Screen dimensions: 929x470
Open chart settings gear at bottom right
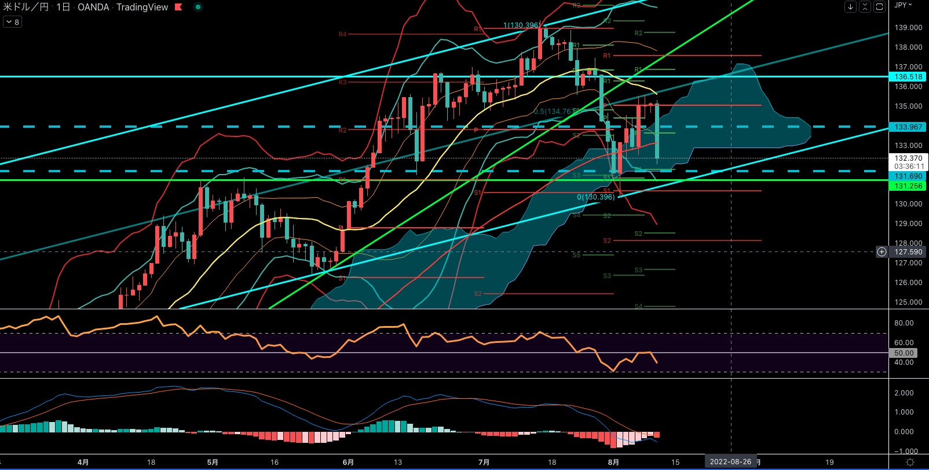(x=910, y=462)
